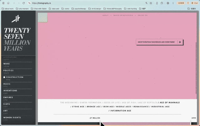Enable the Wars category filter
The height and width of the screenshot is (126, 200).
[x=7, y=64]
